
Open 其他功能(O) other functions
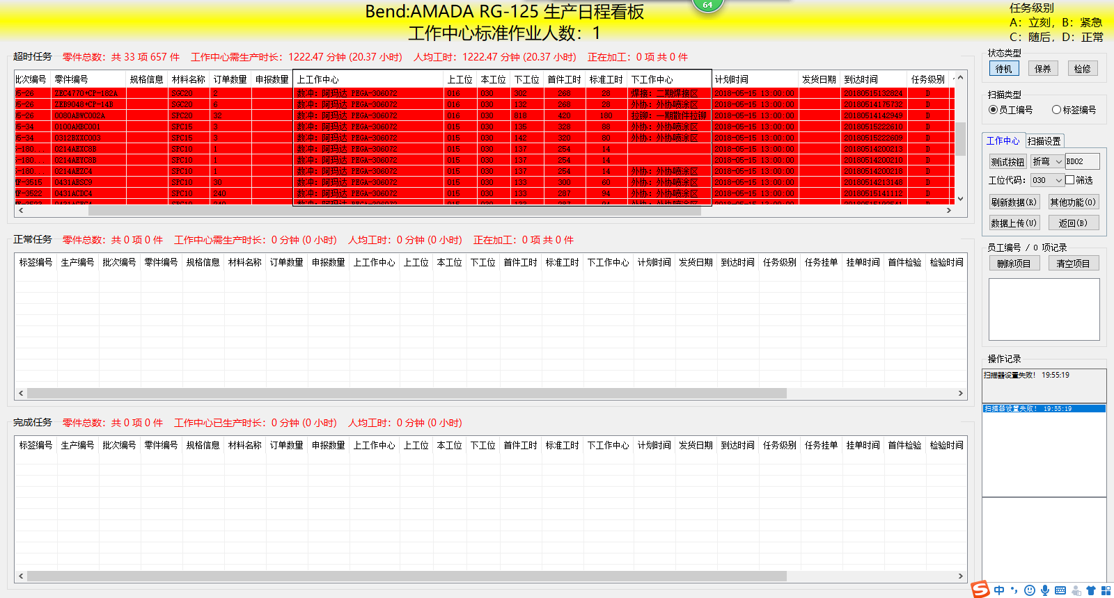1073,202
